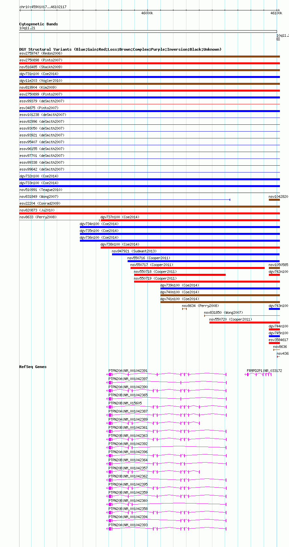Image resolution: width=289 pixels, height=547 pixels.
Task: Select dgv734n100 (Coe2014) label
Action: pos(99,224)
